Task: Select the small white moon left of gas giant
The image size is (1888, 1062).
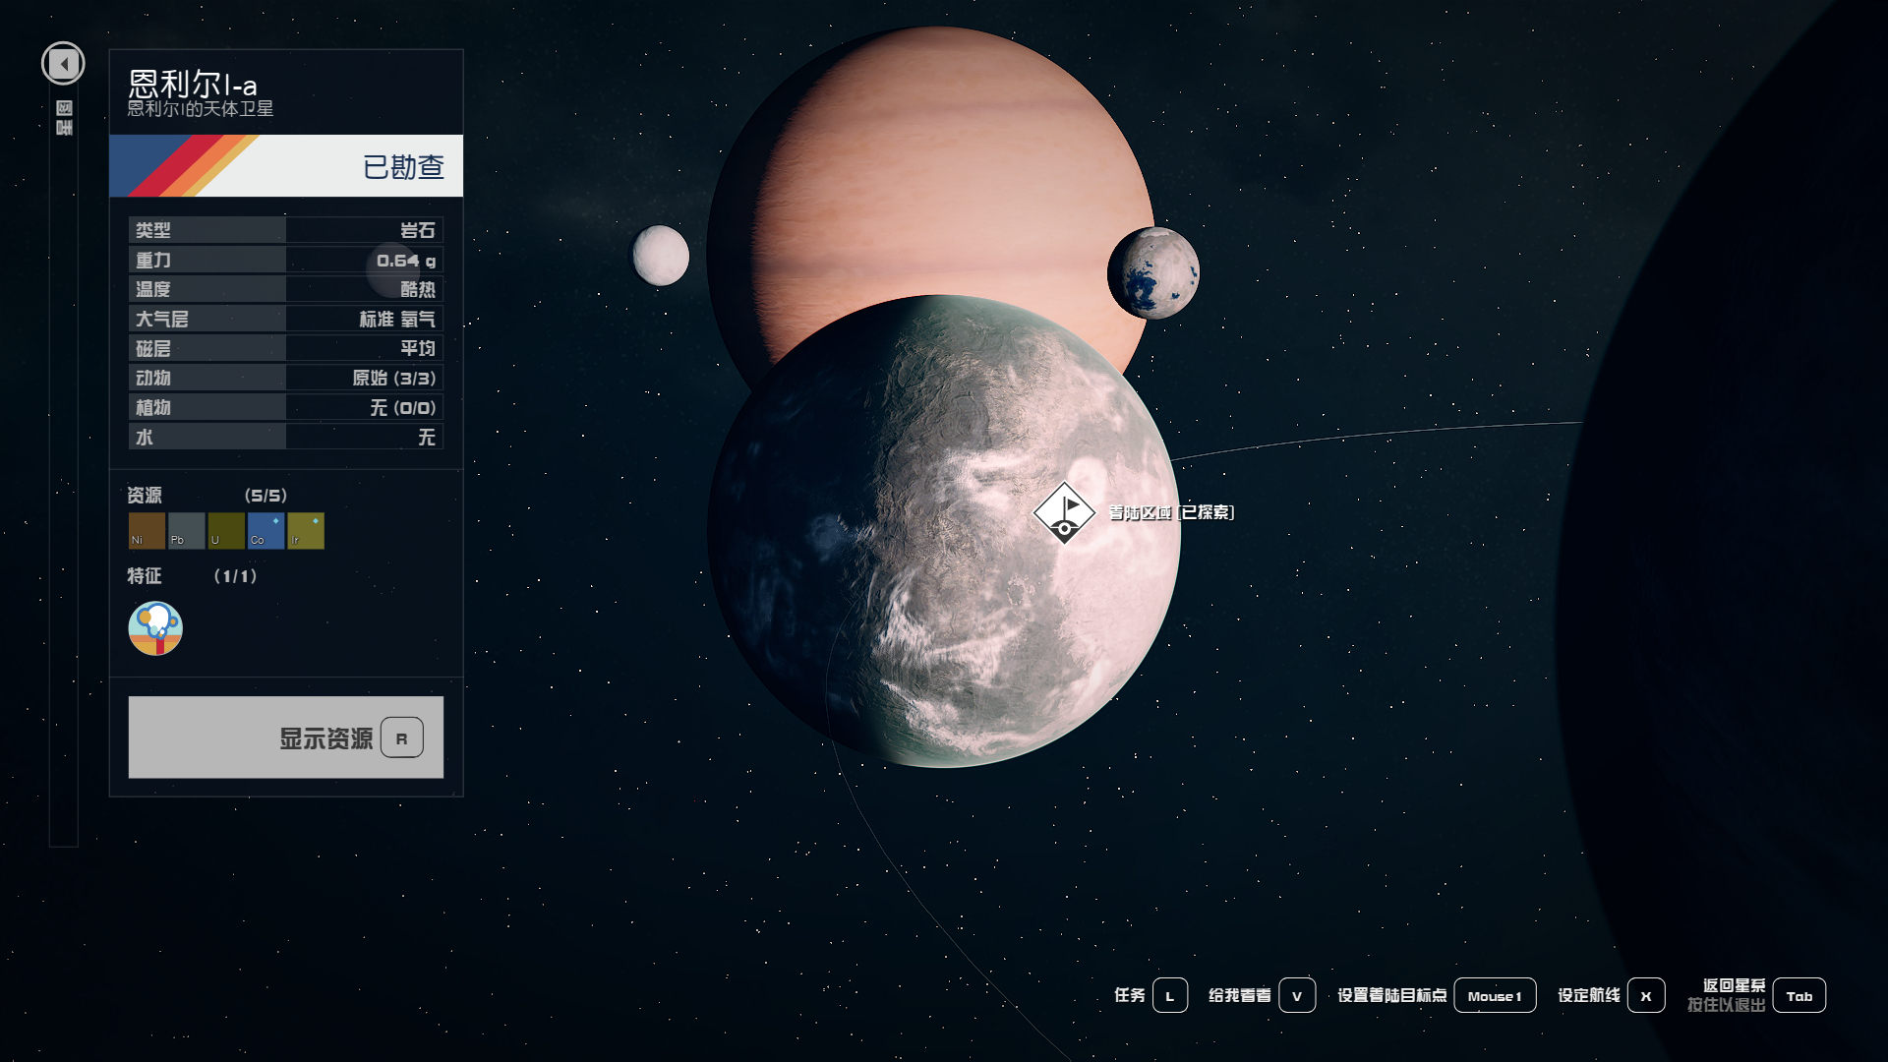Action: [x=661, y=256]
